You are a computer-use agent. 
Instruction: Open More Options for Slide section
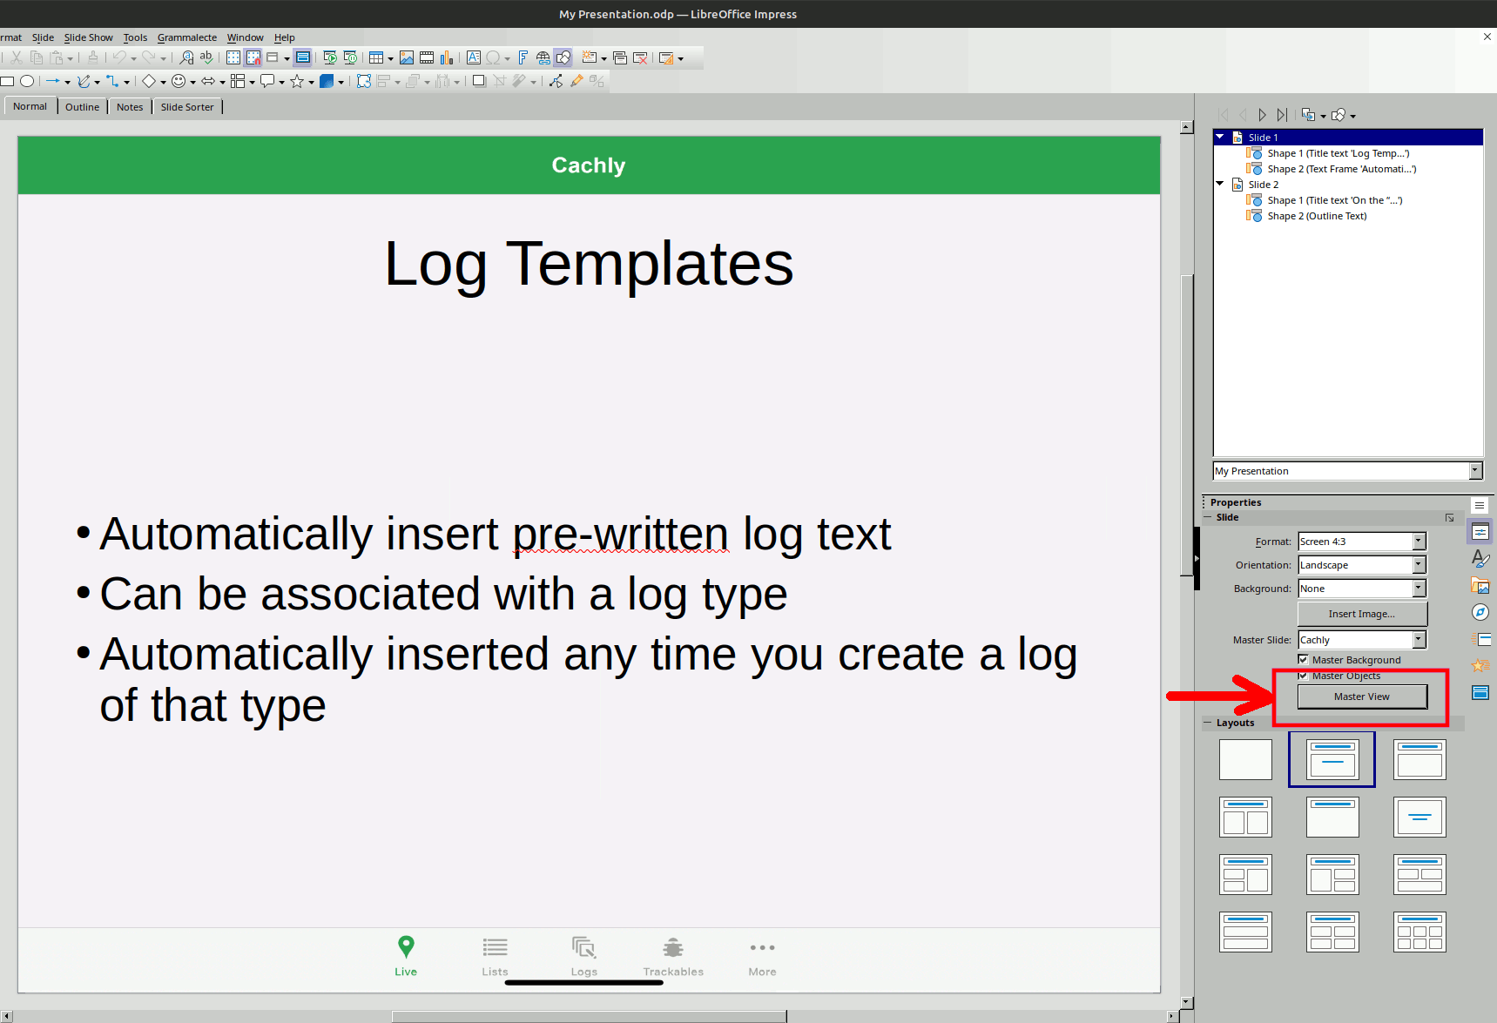point(1450,517)
